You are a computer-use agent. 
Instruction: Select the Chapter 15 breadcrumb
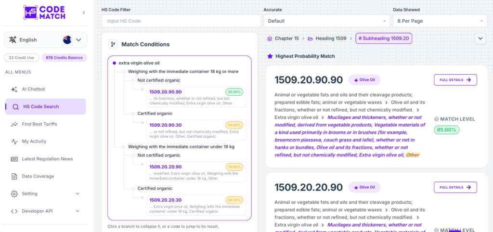[283, 39]
